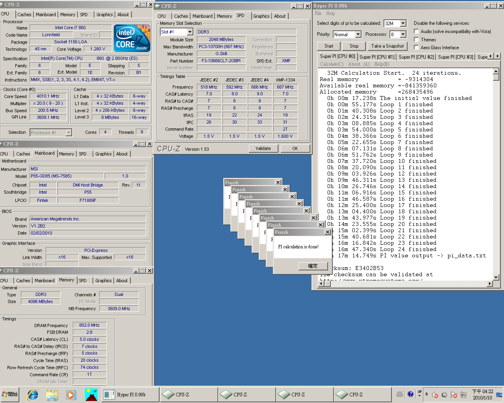Click the P55-GD85 (MS-7585) model field
Image resolution: width=504 pixels, height=403 pixels.
pyautogui.click(x=67, y=176)
